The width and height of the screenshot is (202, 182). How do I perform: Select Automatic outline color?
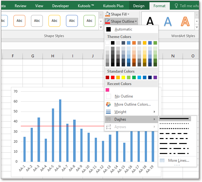pos(123,29)
